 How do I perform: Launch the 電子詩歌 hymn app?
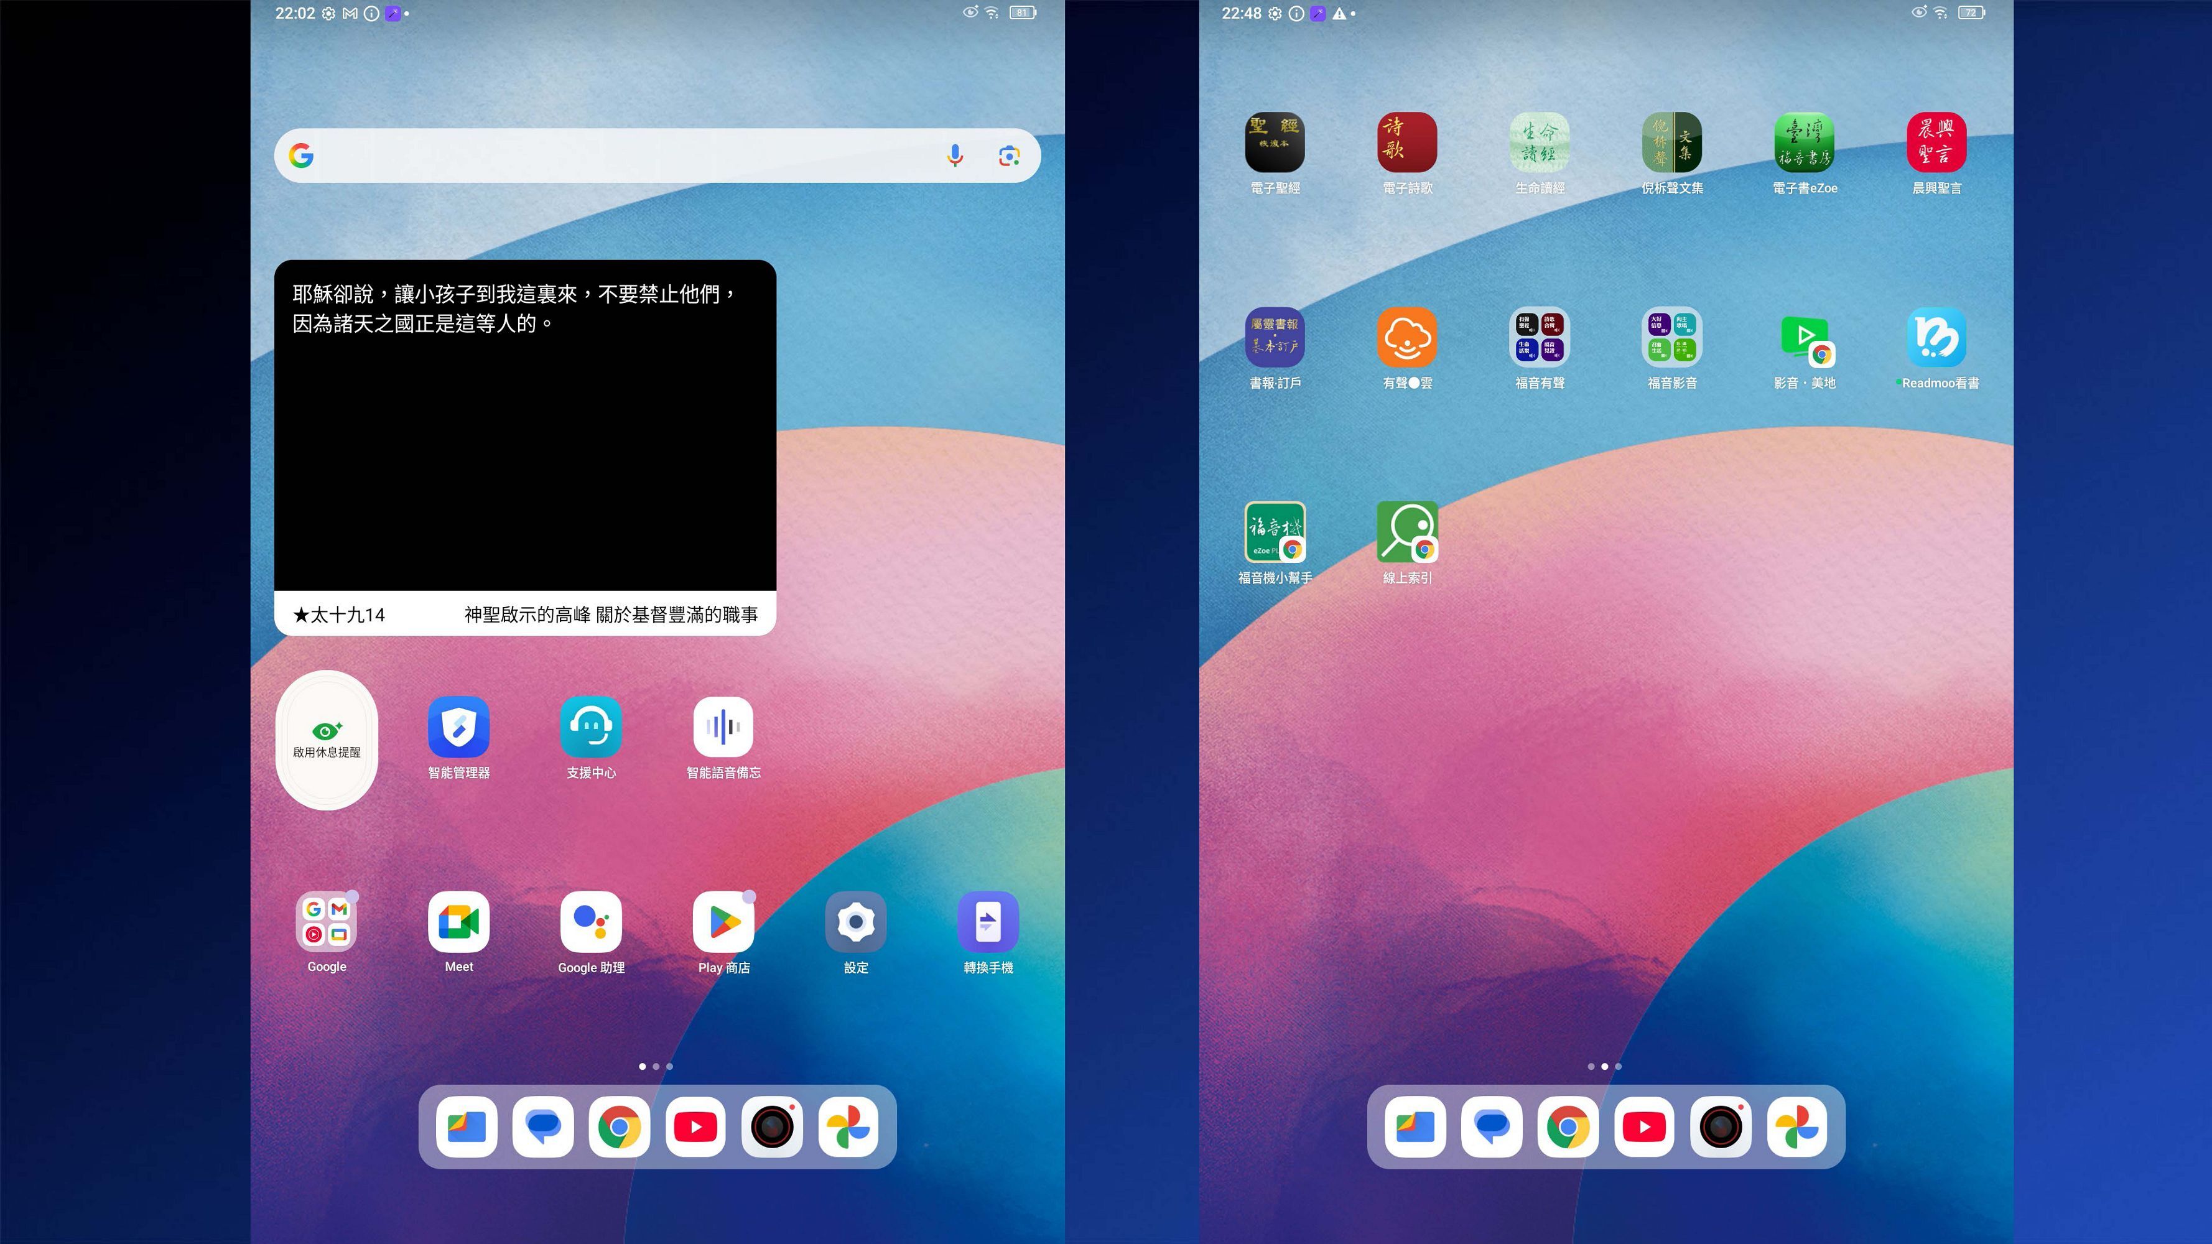pos(1406,142)
